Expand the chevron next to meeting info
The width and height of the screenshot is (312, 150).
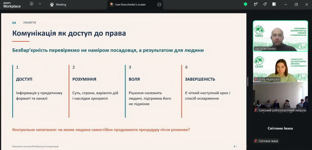coord(40,4)
